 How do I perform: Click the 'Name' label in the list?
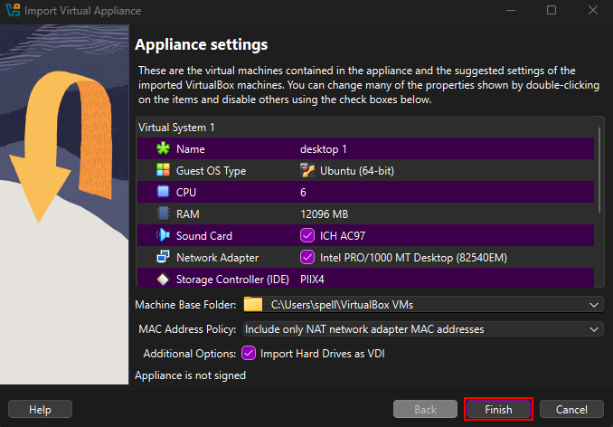coord(191,149)
